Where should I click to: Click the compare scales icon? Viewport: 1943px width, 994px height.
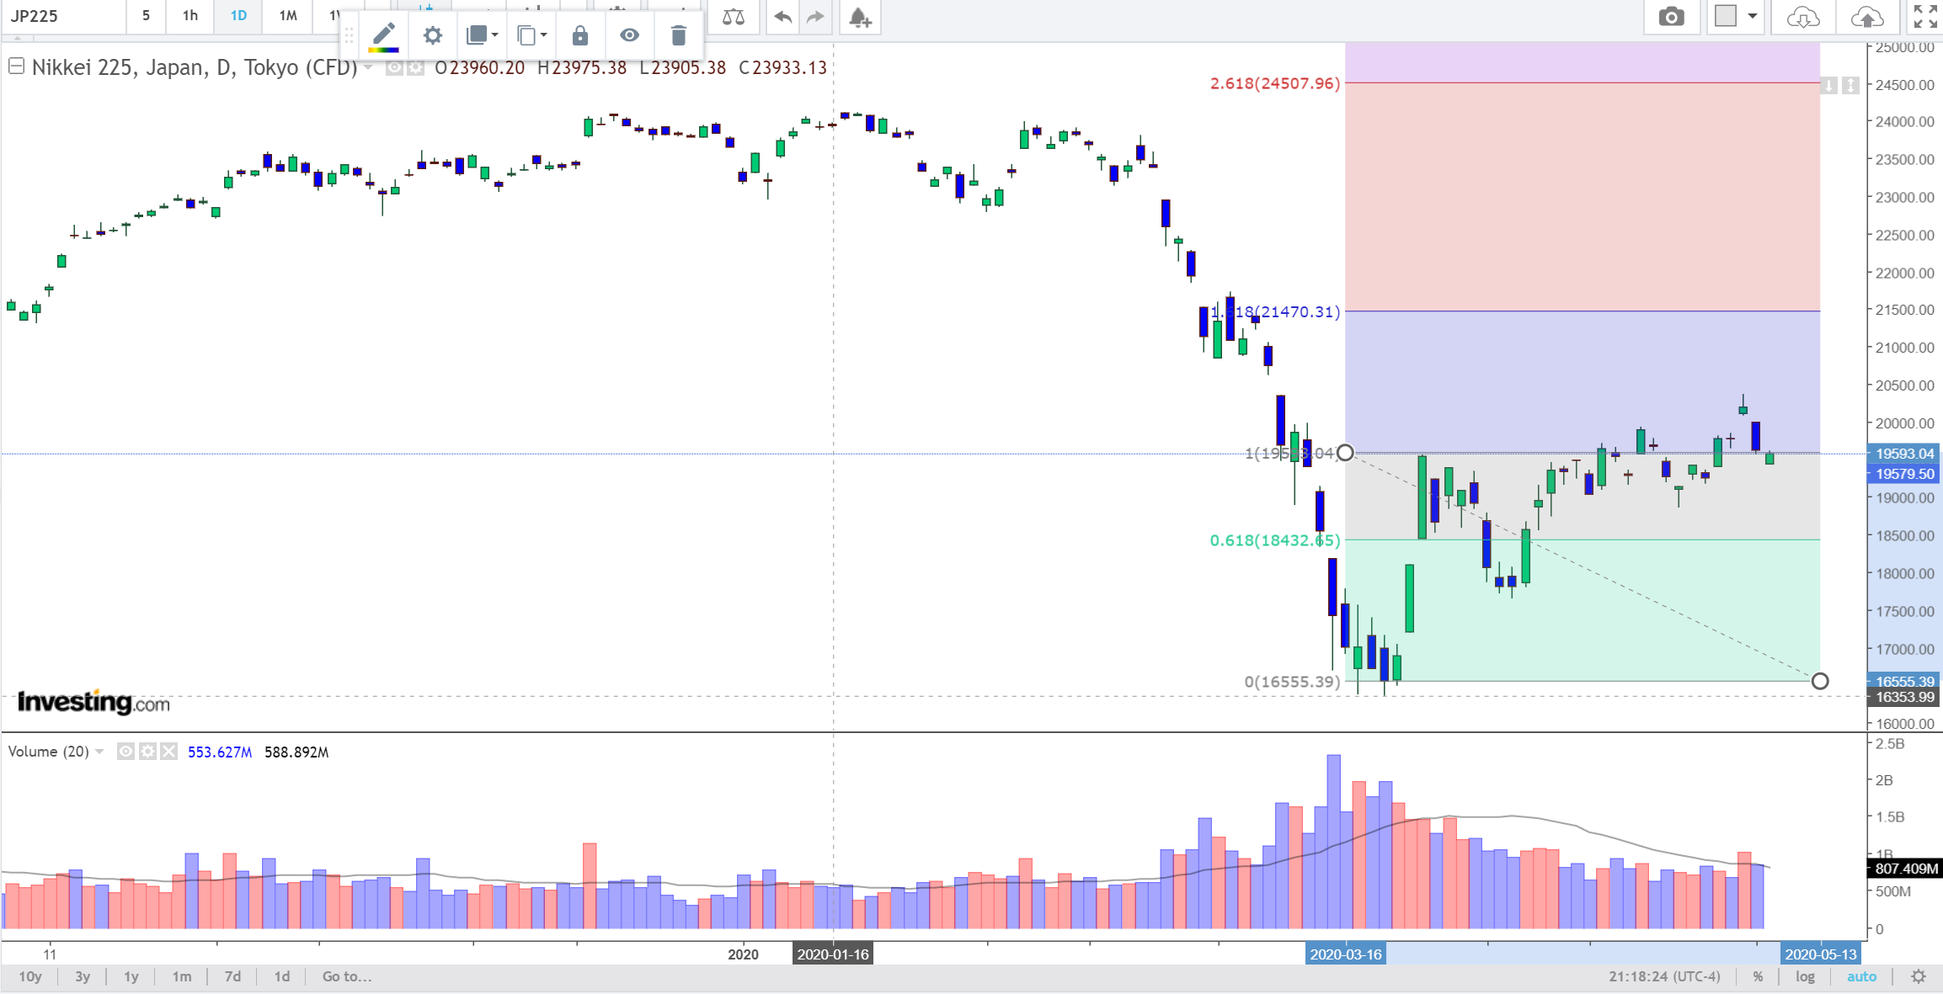(733, 17)
